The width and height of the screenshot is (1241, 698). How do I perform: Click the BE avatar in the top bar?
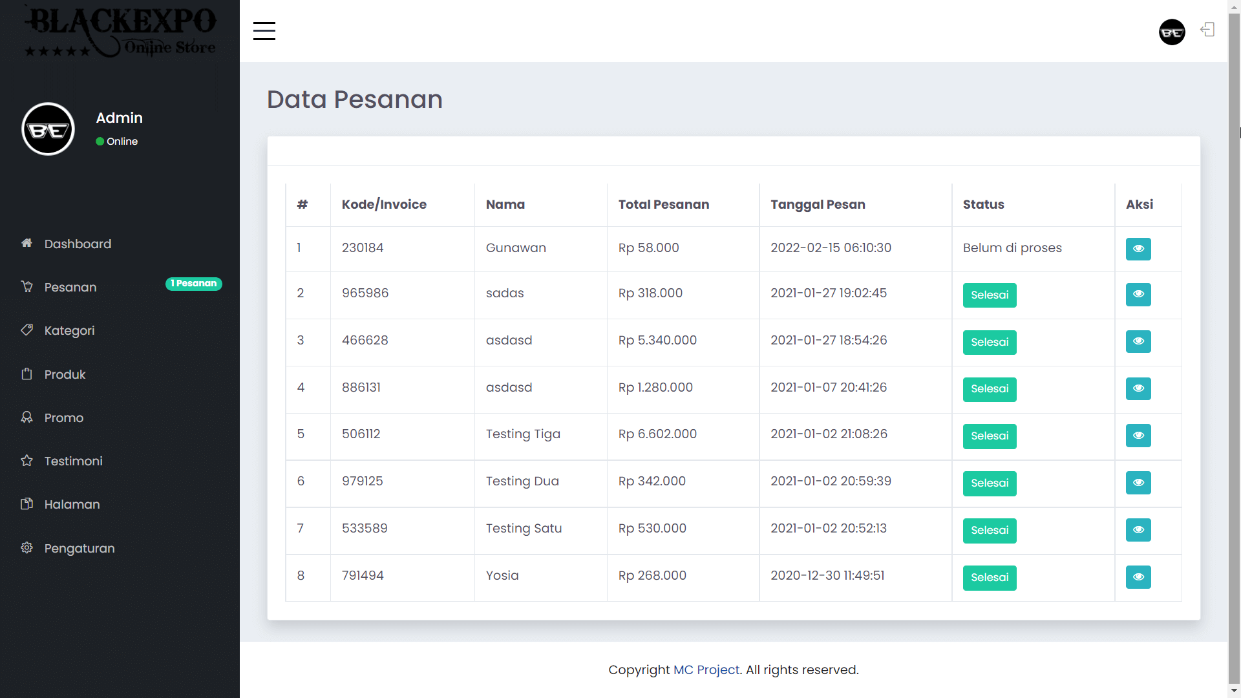pyautogui.click(x=1172, y=32)
